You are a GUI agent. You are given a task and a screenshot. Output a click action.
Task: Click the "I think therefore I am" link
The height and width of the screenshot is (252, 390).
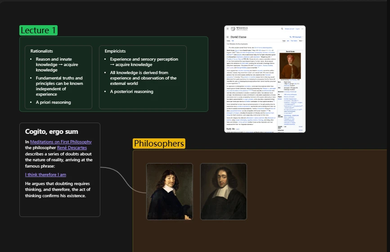click(45, 175)
